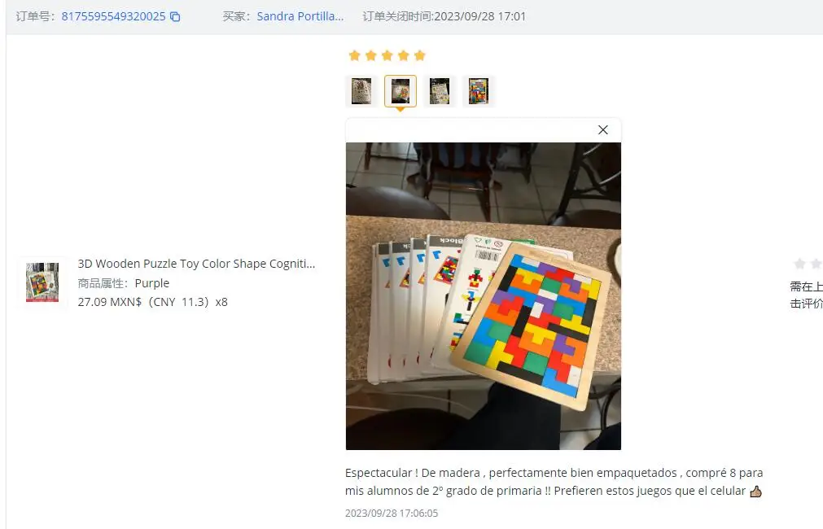Select the fourth review photo thumbnail
The height and width of the screenshot is (529, 823).
click(479, 91)
